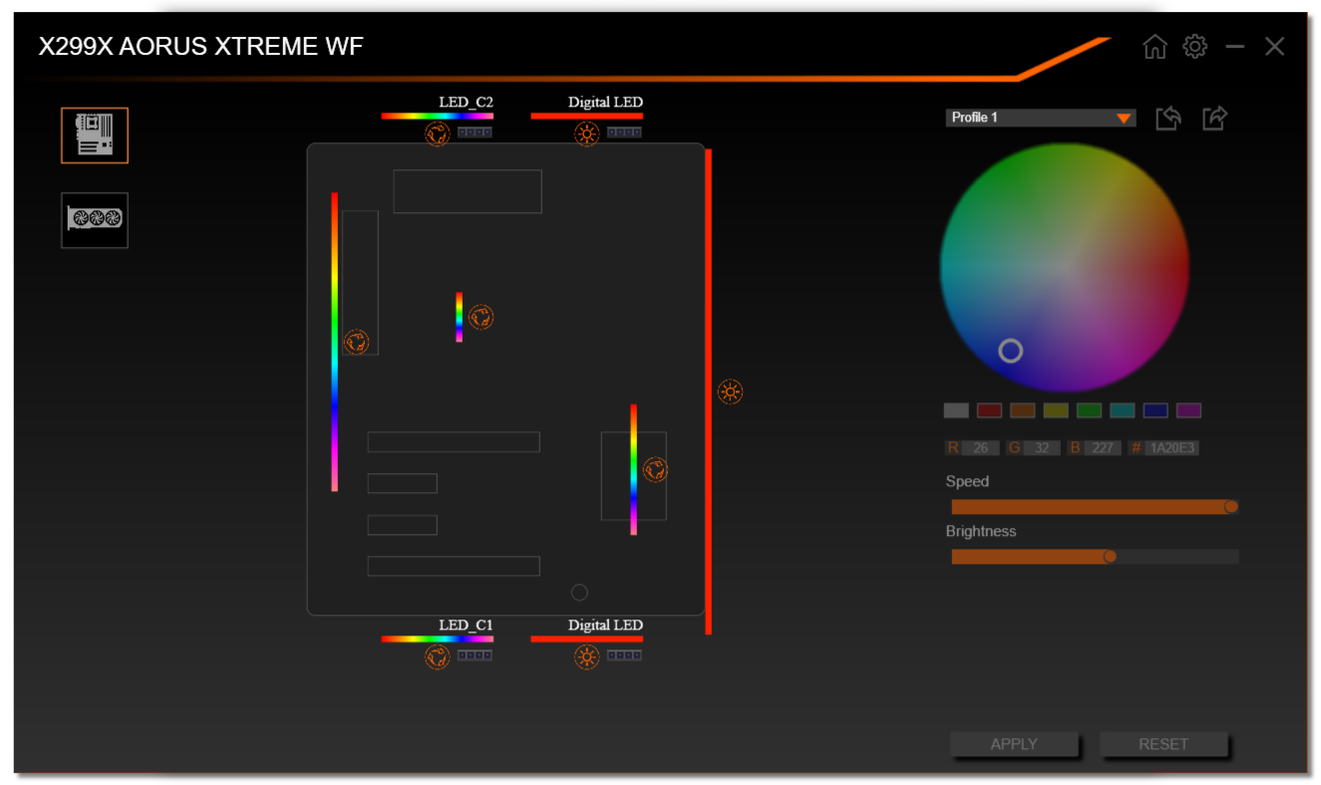Viewport: 1321px width, 785px height.
Task: Click the RESET button
Action: (1163, 744)
